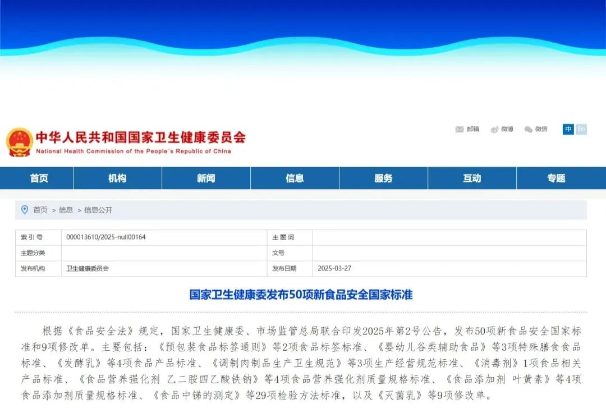Screen dimensions: 606x413
Task: Switch to the 信息 tab
Action: click(x=294, y=178)
